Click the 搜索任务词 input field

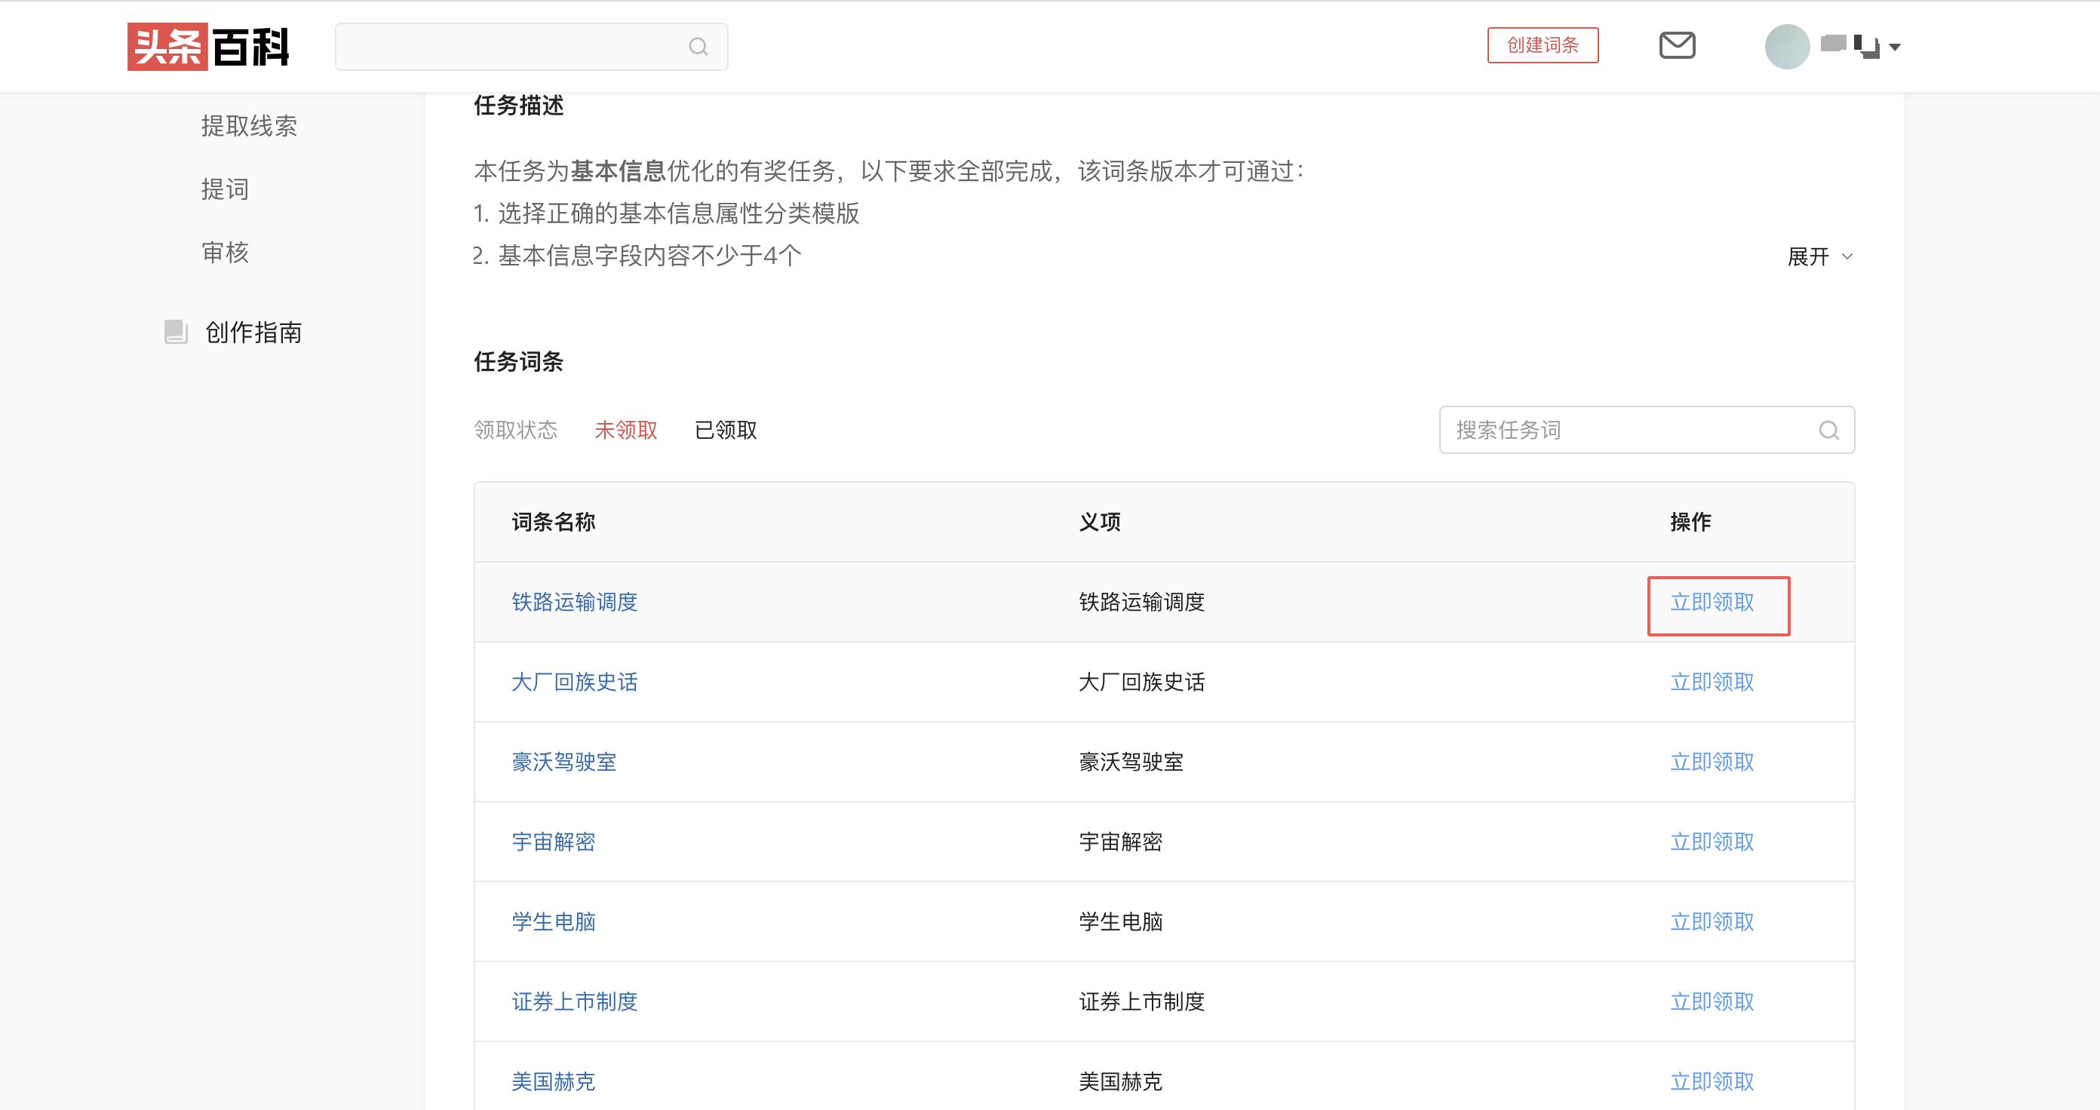tap(1589, 430)
